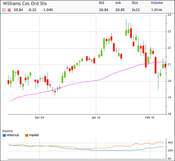Select the percent change -1.04%
Viewport: 175px width, 161px height.
point(47,10)
